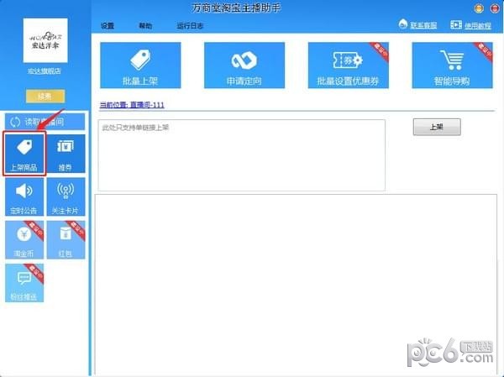
Task: Select the 淘金币 coin tile
Action: pos(24,240)
